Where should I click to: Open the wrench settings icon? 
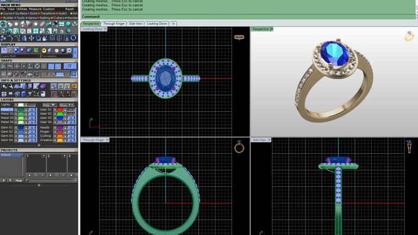click(x=11, y=86)
